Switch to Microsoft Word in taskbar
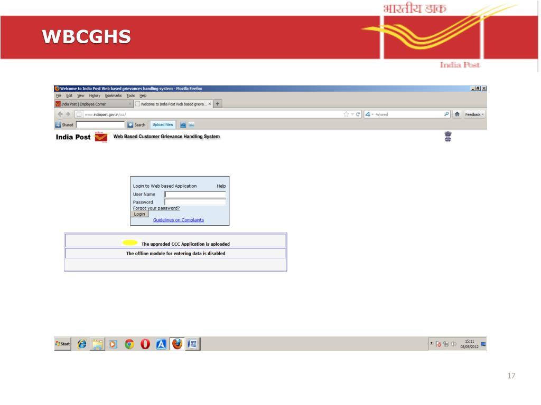 pyautogui.click(x=193, y=344)
